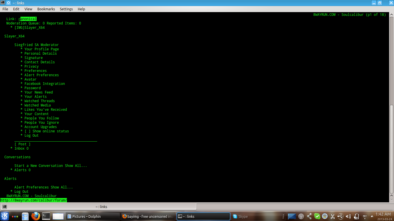Open Watched Threads link
Viewport: 394px width, 221px height.
(40, 101)
